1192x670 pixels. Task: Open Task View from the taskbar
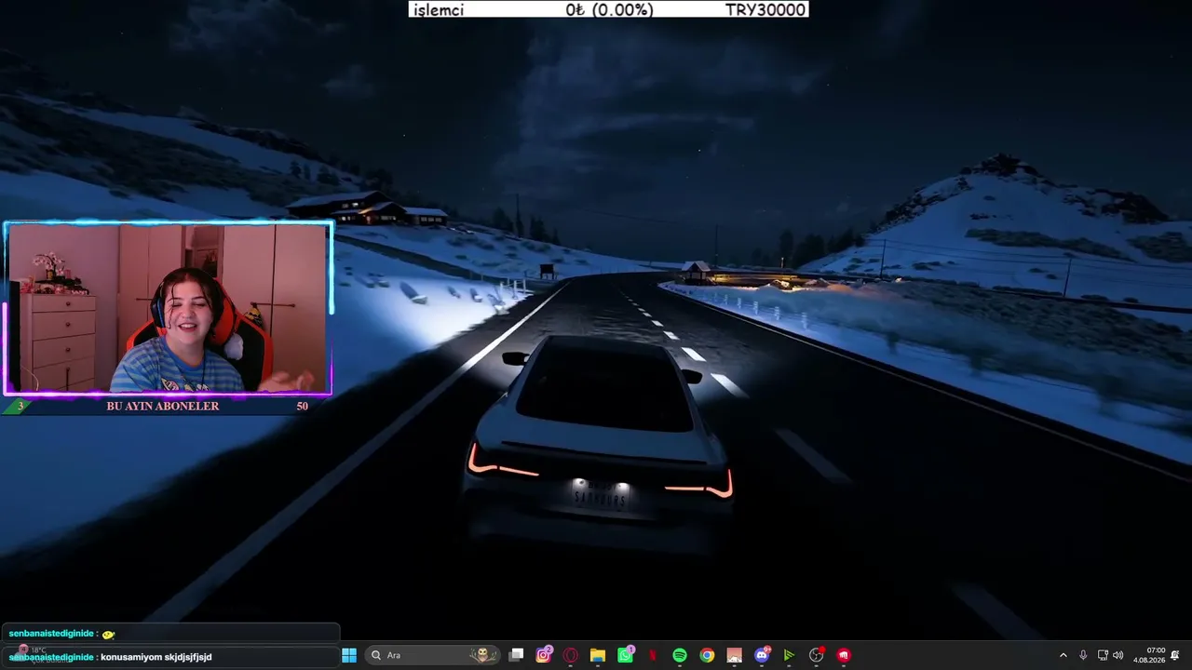[517, 655]
